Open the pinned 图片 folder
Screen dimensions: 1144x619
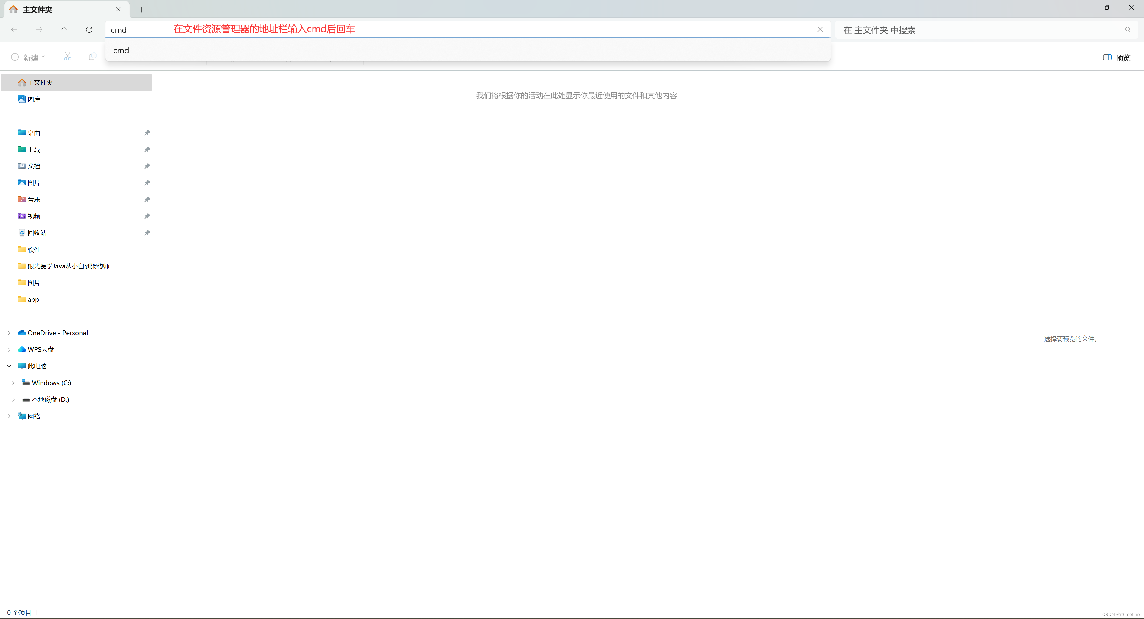(76, 183)
